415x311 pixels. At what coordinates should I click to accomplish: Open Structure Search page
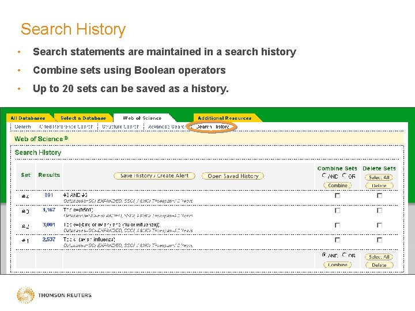point(120,127)
